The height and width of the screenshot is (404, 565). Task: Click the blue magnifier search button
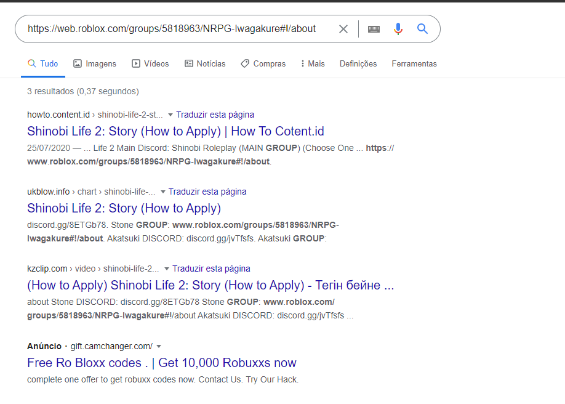[422, 29]
